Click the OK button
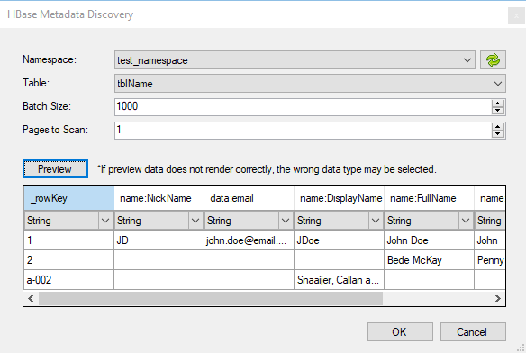The image size is (526, 353). point(400,332)
